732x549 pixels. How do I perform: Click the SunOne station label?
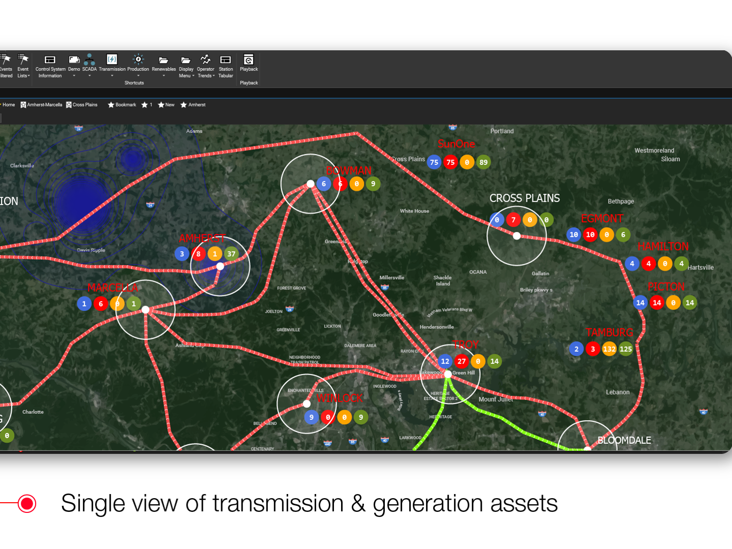[x=456, y=144]
